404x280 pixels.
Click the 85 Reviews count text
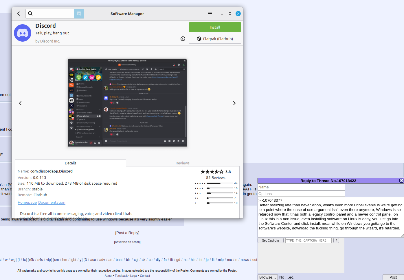point(216,178)
